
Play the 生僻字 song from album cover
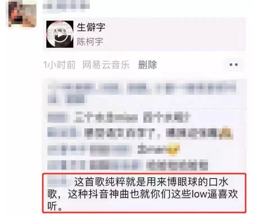pos(60,34)
